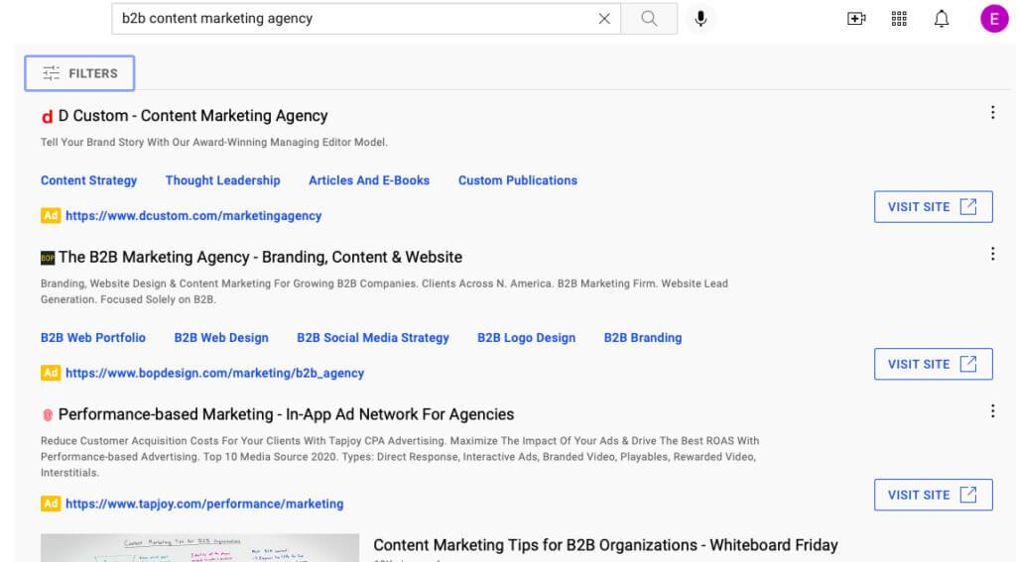
Task: Open the B2B Branding link
Action: pyautogui.click(x=643, y=338)
